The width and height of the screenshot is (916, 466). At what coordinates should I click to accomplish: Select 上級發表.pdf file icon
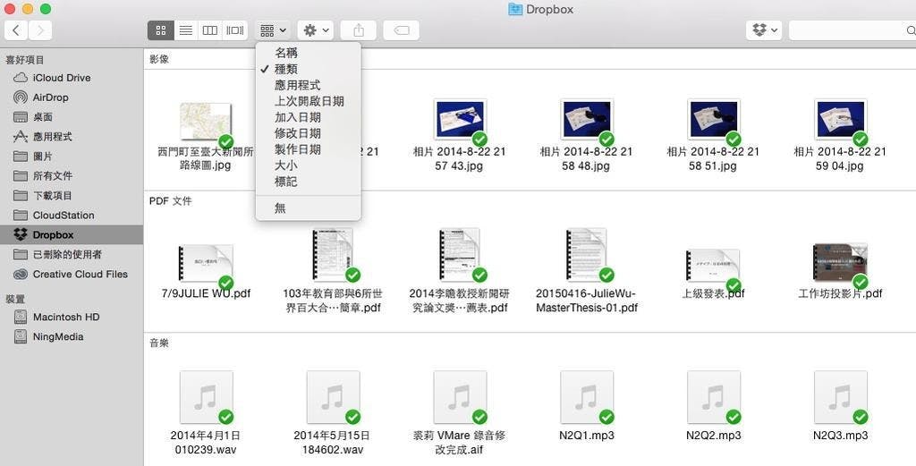[x=713, y=266]
